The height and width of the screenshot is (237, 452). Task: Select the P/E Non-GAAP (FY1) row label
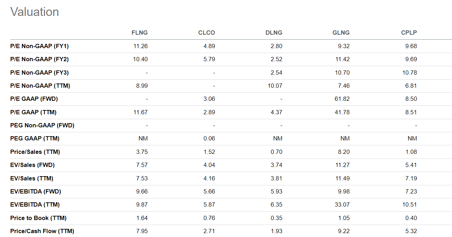click(x=39, y=46)
